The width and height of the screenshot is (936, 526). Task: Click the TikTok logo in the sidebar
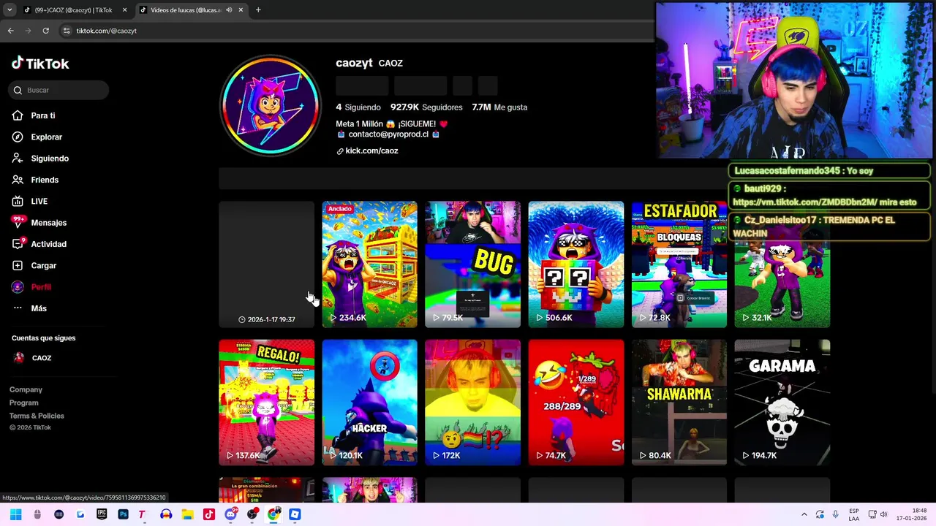(40, 64)
